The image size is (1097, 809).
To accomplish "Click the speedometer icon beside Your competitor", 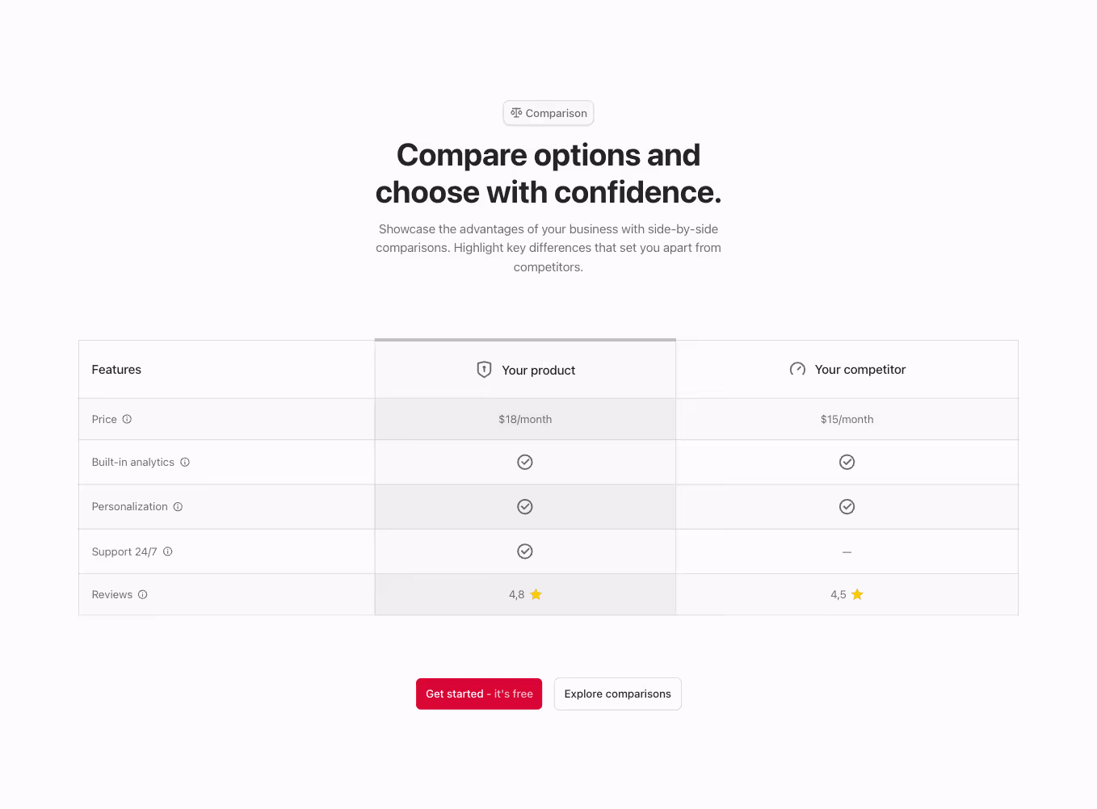I will click(797, 369).
